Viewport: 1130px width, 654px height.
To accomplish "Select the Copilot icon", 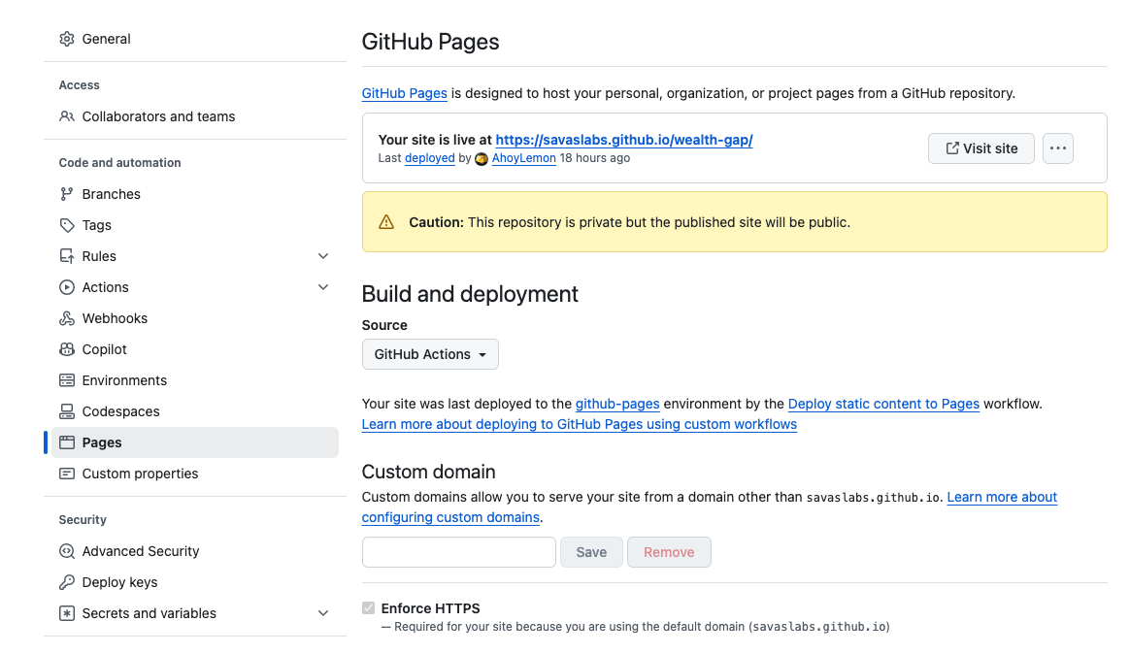I will pos(66,349).
